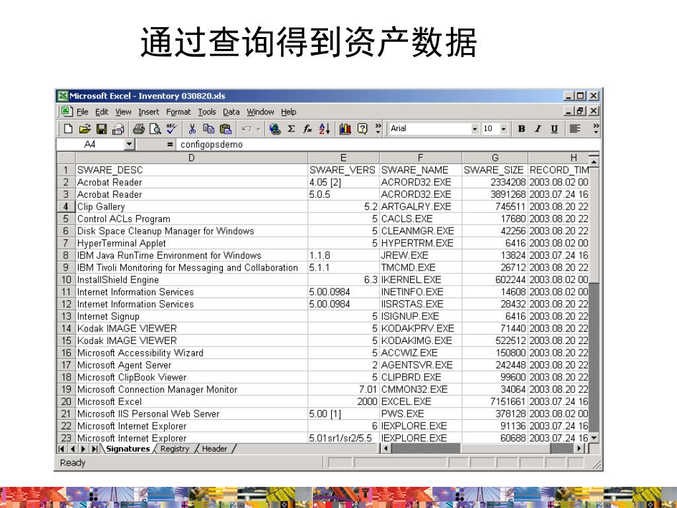Insert a hyperlink with the globe icon
677x508 pixels.
274,129
